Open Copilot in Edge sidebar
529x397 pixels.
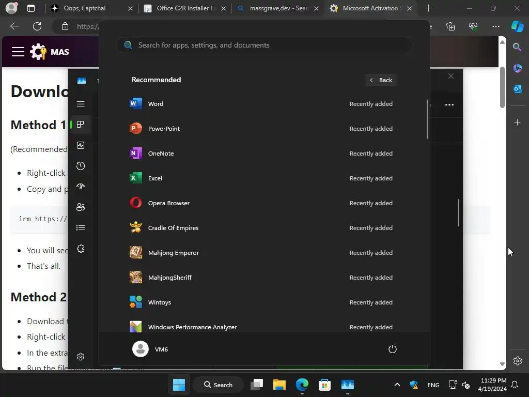click(518, 26)
